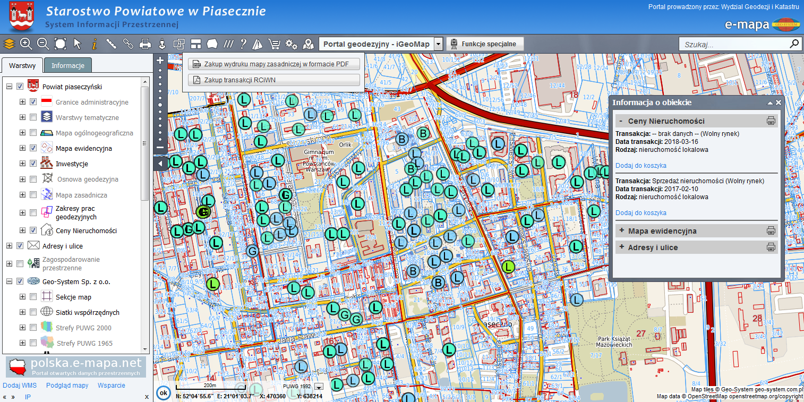804x402 pixels.
Task: Click the split panel layout icon
Action: (196, 44)
